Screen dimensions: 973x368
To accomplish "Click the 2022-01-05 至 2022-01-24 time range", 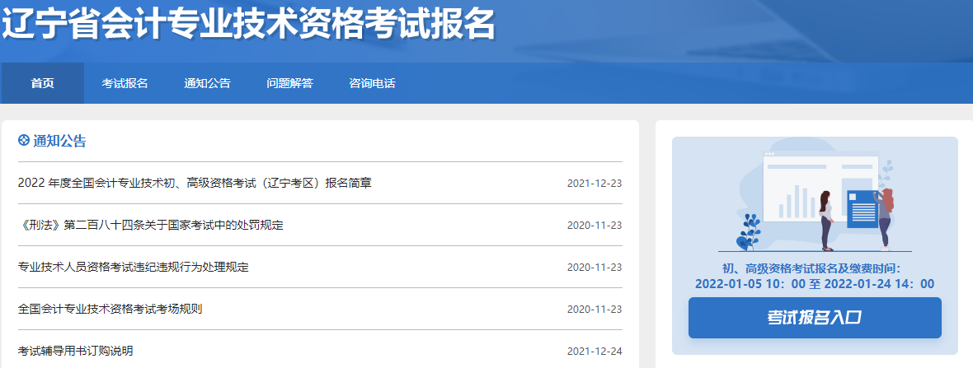I will [815, 284].
